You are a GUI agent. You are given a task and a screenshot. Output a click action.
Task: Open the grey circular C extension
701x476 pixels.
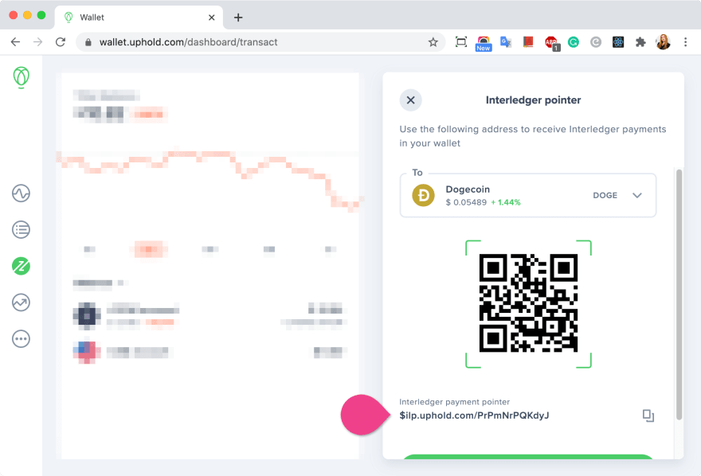596,42
